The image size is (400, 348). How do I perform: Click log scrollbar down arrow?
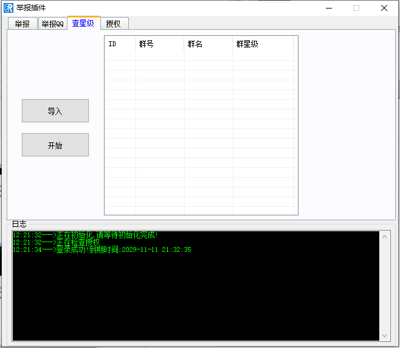pyautogui.click(x=384, y=336)
